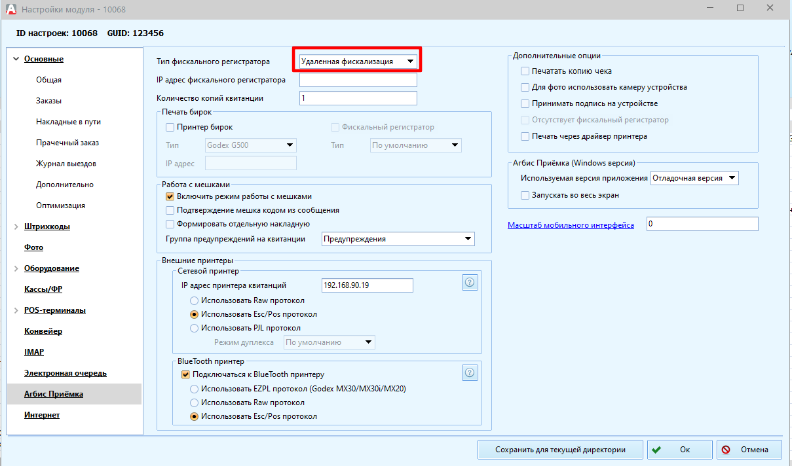792x466 pixels.
Task: Collapse the Основные tree section
Action: click(16, 59)
